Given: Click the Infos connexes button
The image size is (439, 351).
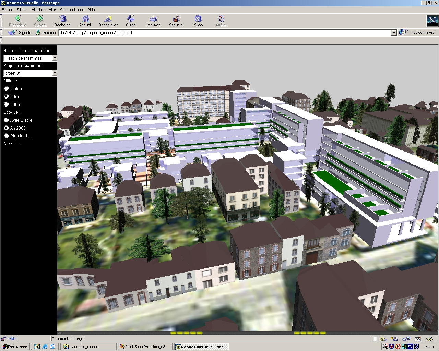Looking at the screenshot, I should [417, 32].
